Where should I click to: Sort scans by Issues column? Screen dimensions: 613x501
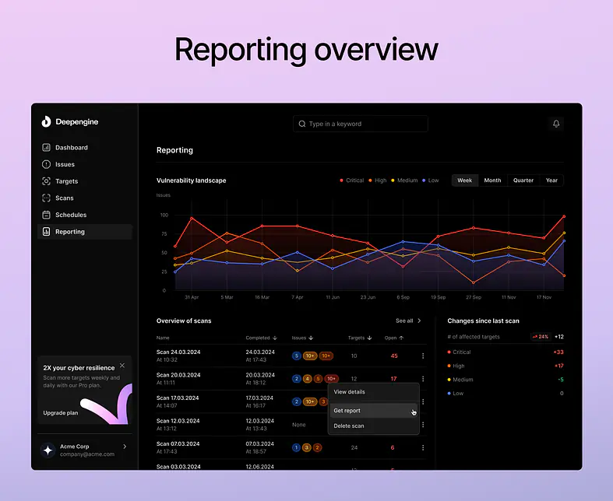click(302, 338)
